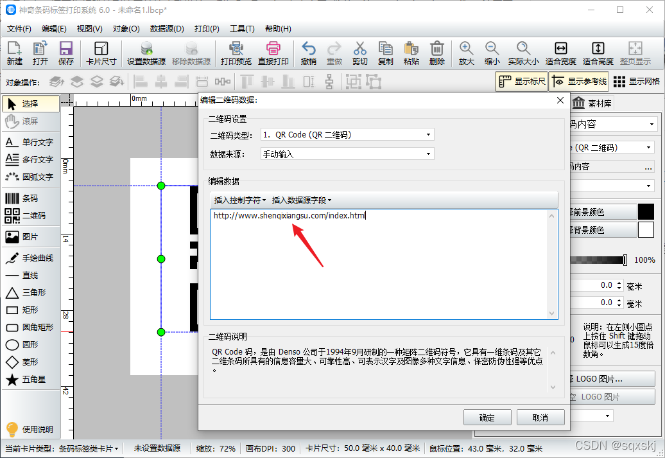Click the 放大 zoom in icon
This screenshot has height=458, width=665.
466,53
